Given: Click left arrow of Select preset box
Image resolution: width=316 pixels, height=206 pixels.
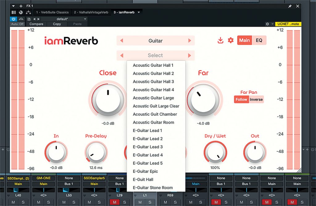Looking at the screenshot, I should tap(122, 56).
